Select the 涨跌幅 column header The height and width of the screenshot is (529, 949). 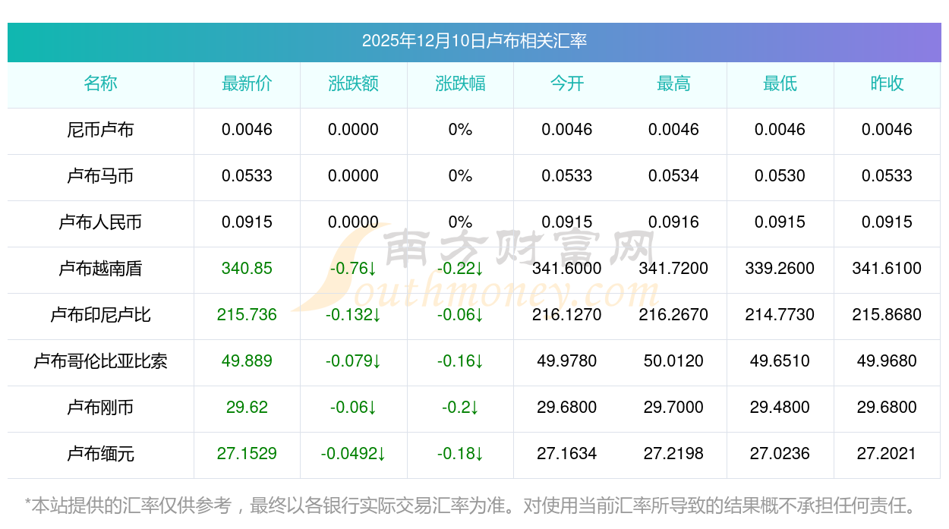(460, 83)
